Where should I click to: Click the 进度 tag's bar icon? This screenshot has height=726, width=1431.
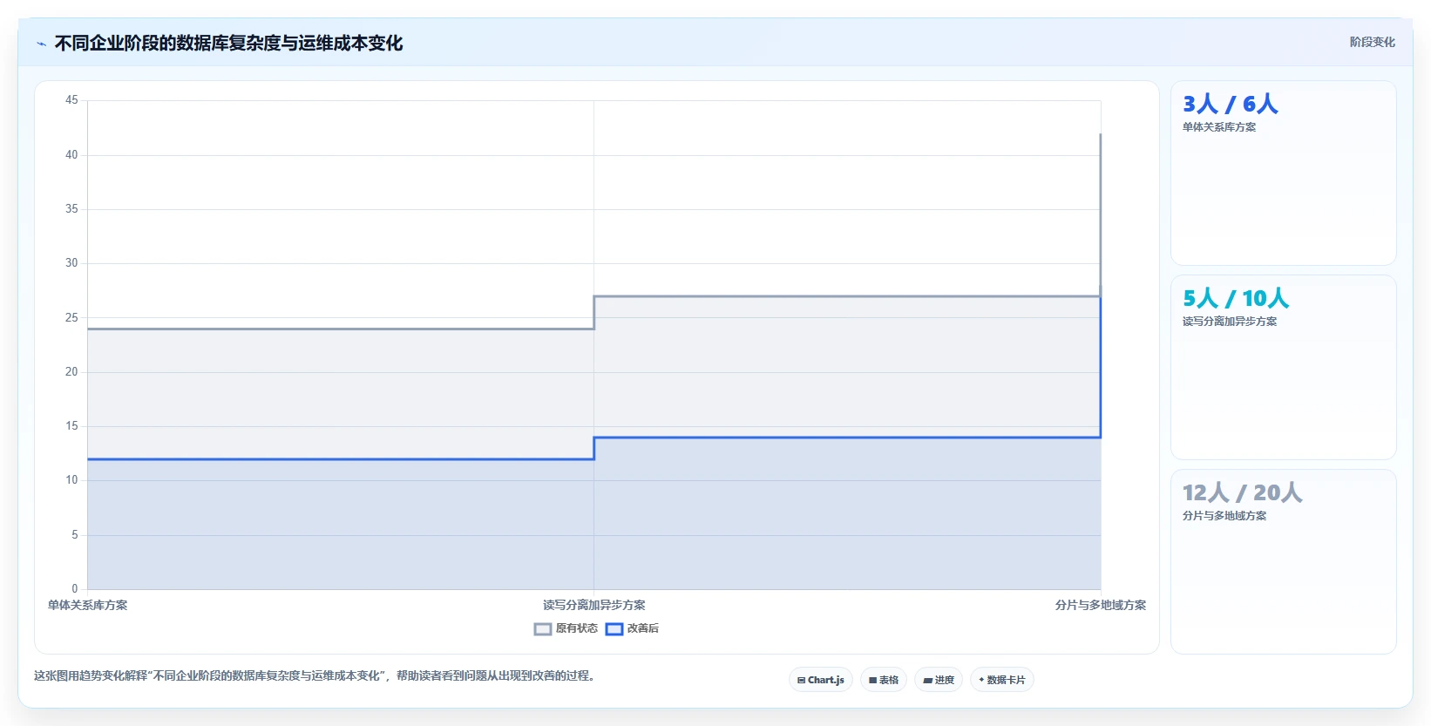[x=928, y=680]
